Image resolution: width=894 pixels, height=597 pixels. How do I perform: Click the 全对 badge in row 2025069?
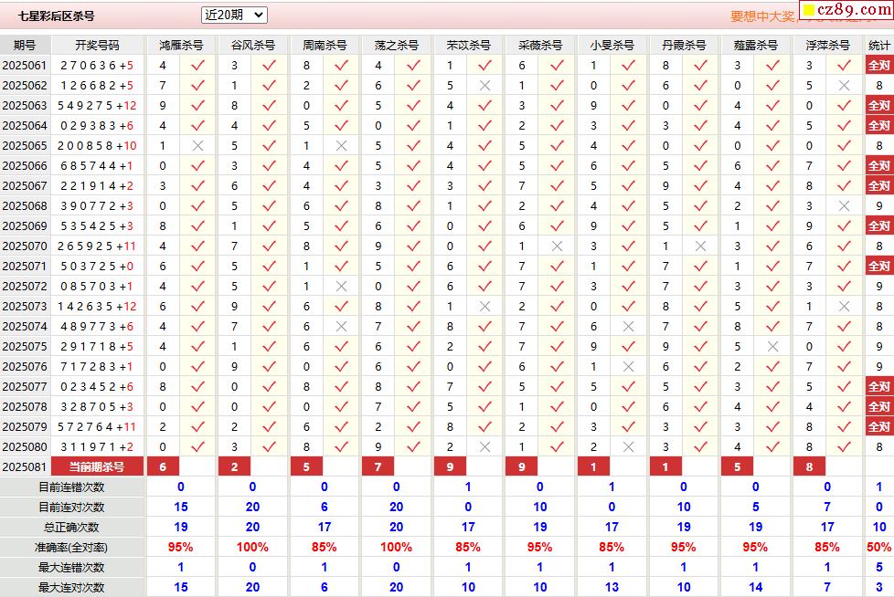tap(879, 226)
